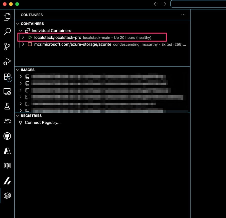Click 'condescending_mccarthy - Exited (255)' text

coord(148,44)
